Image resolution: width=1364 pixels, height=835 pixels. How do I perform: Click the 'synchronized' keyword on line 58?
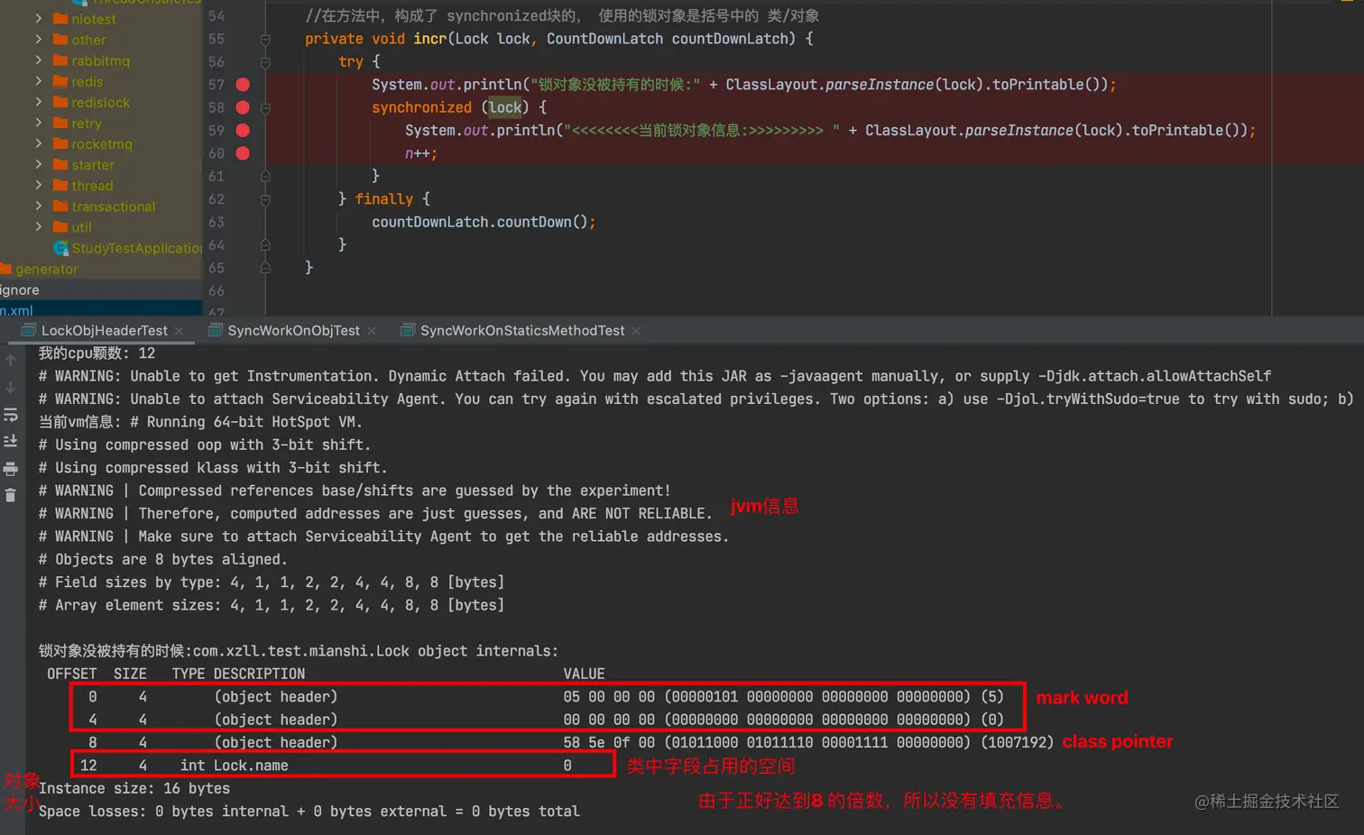[x=421, y=107]
